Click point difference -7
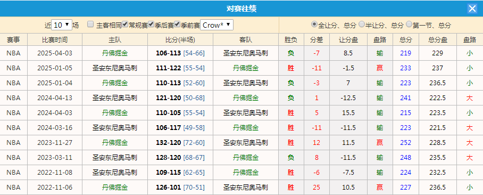This screenshot has width=483, height=195. click(317, 53)
